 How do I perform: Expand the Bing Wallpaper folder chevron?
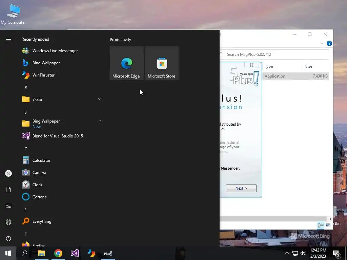100,121
